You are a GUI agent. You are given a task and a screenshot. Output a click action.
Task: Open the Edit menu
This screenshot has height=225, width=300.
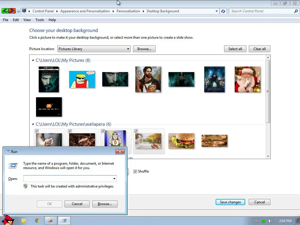click(16, 20)
